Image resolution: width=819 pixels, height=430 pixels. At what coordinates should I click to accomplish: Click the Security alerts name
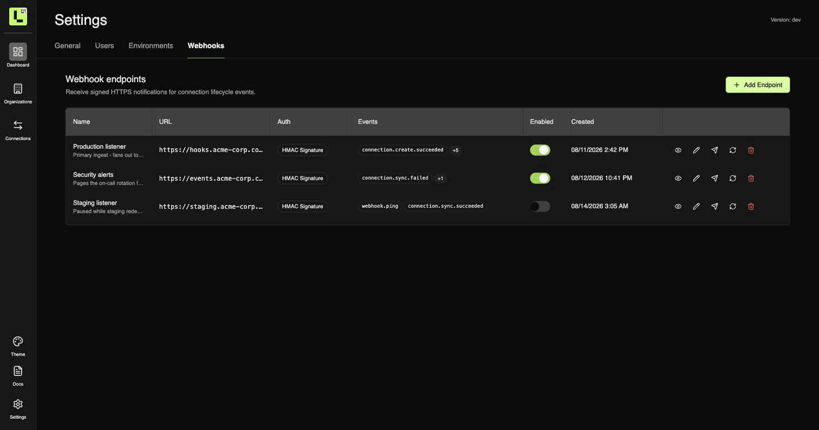93,175
